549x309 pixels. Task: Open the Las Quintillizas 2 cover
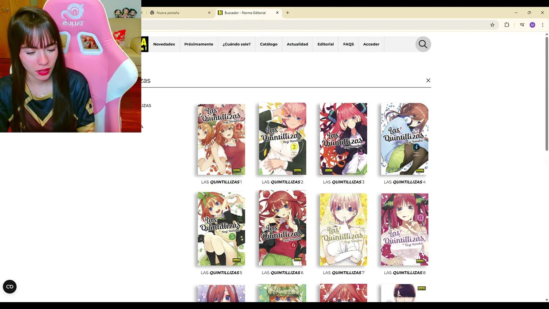(x=282, y=139)
